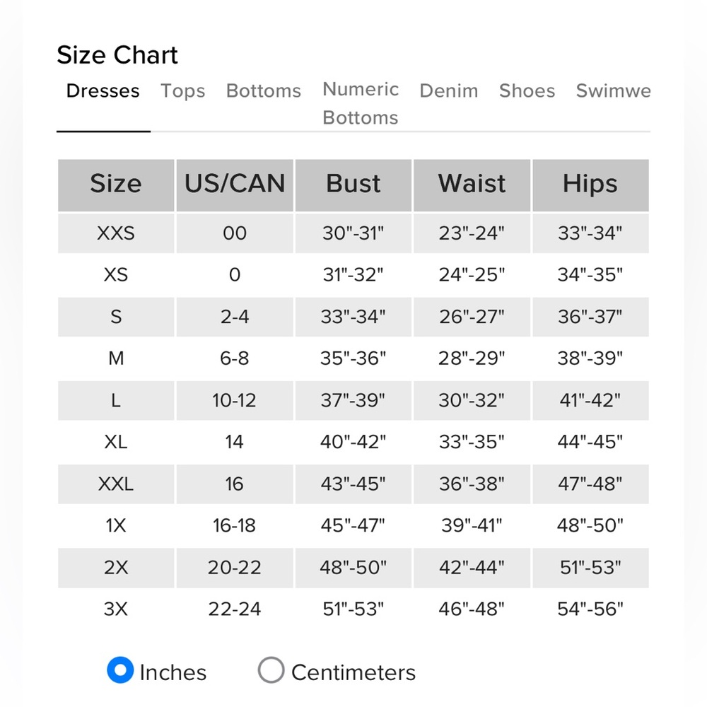Click the Waist column header
The image size is (707, 707).
pyautogui.click(x=472, y=184)
